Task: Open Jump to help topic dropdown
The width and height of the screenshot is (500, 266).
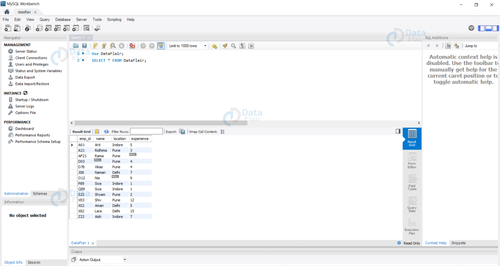Action: pos(480,46)
